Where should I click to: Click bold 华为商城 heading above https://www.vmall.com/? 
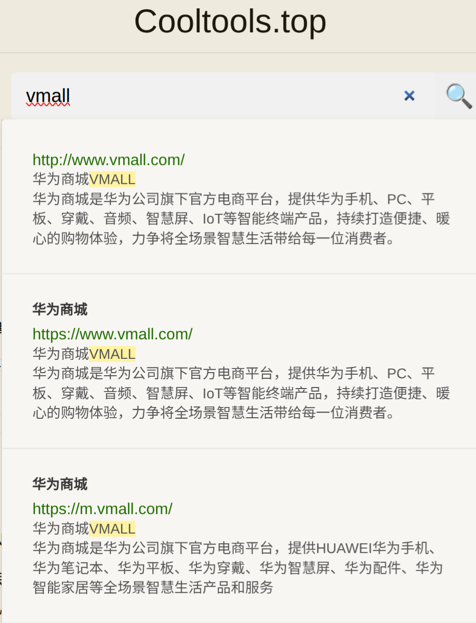[60, 310]
